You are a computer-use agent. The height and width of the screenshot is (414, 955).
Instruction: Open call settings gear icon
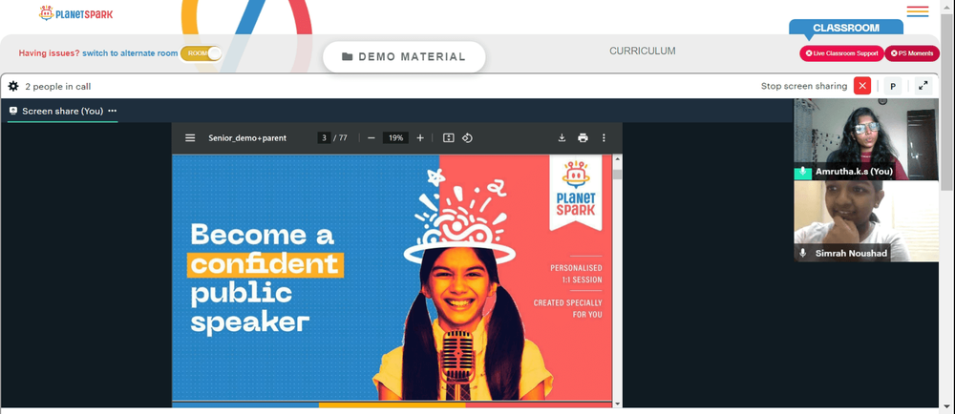(x=13, y=86)
